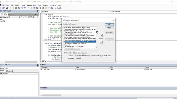Uncheck CATIA V5 ProductStructureInterfaces Object Library

[64, 29]
